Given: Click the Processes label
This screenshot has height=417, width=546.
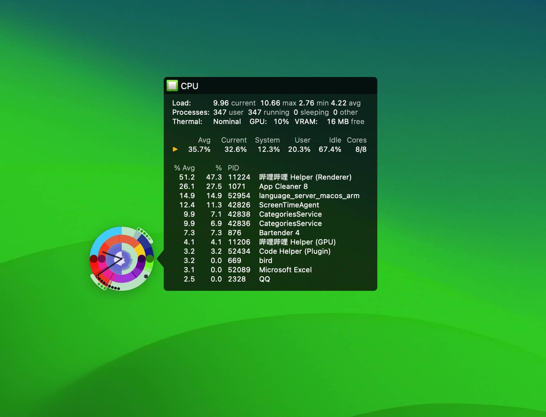Looking at the screenshot, I should coord(191,112).
